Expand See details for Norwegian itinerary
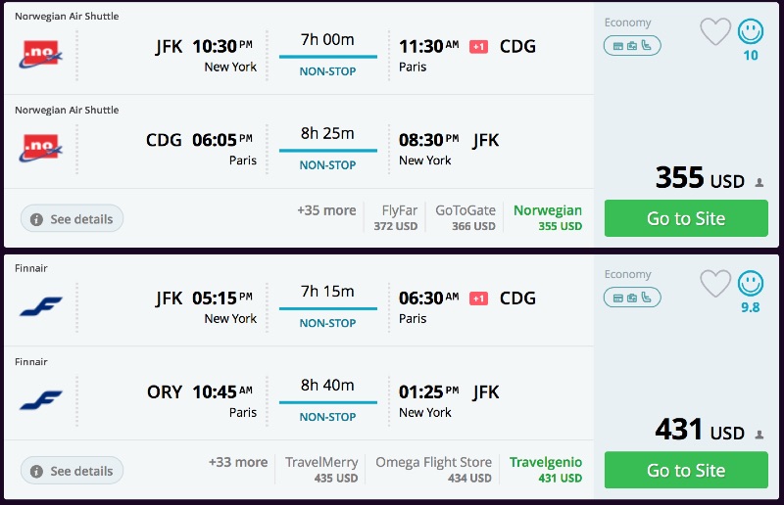This screenshot has height=505, width=784. coord(73,219)
